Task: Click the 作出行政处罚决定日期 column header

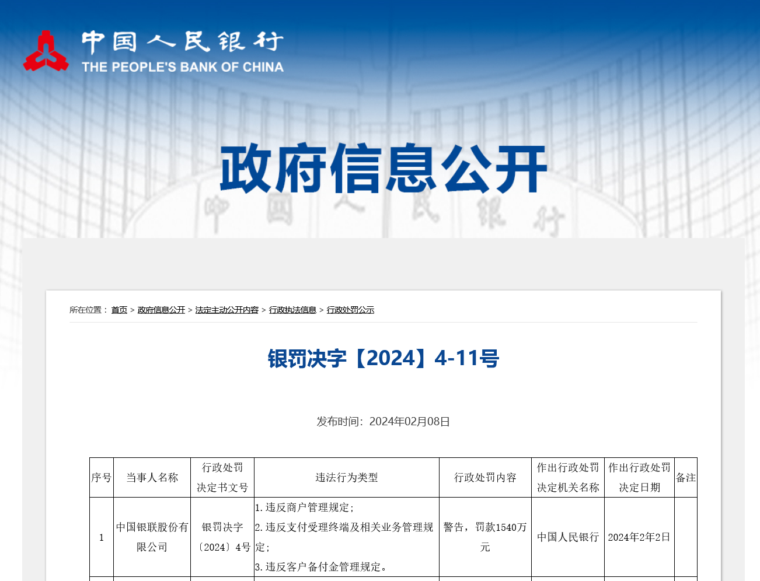Action: click(639, 478)
